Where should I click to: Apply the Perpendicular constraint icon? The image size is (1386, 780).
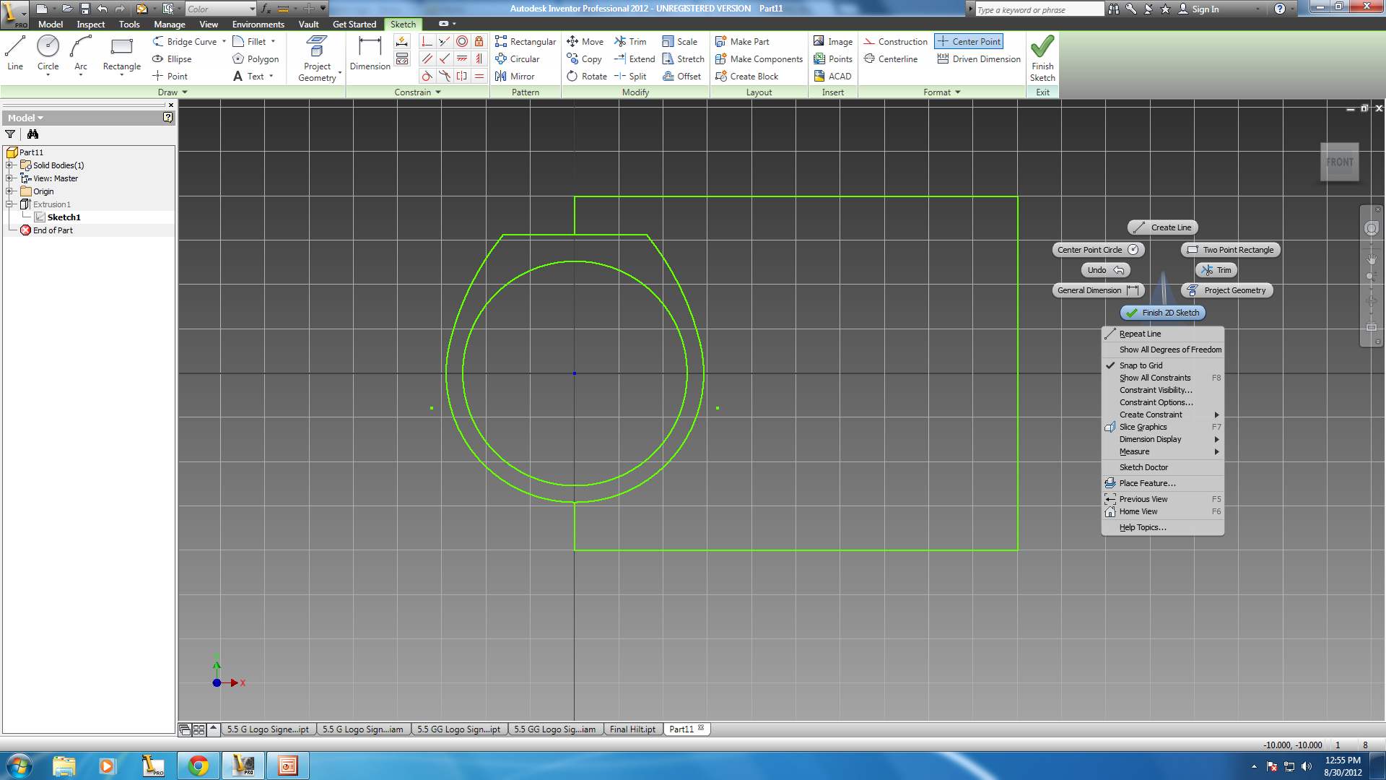pyautogui.click(x=445, y=58)
